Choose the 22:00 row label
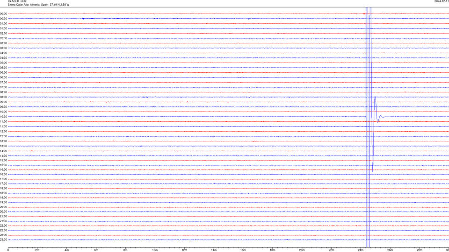This screenshot has height=252, width=449. click(x=3, y=226)
